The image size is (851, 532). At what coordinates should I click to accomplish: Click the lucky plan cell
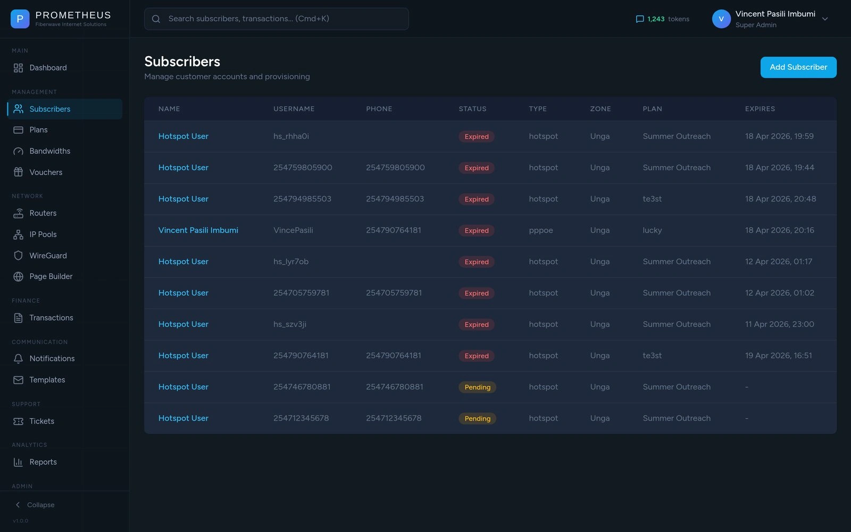(x=653, y=230)
